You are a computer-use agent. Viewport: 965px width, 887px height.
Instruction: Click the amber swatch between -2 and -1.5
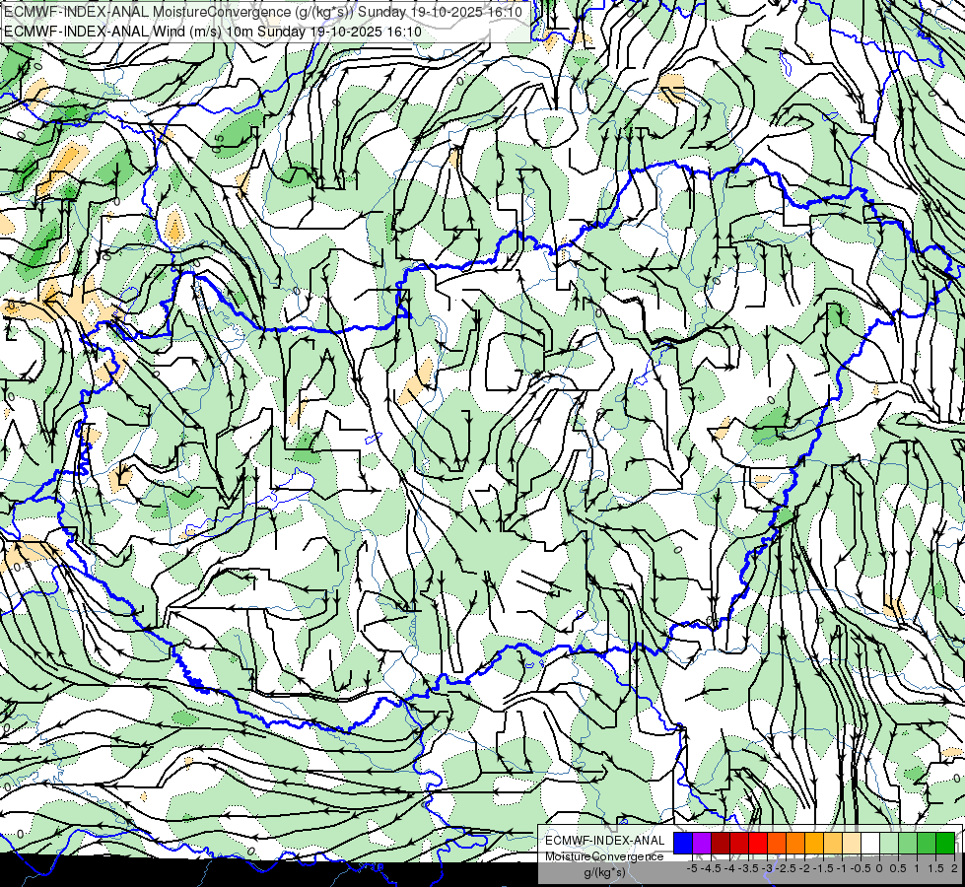pos(814,843)
